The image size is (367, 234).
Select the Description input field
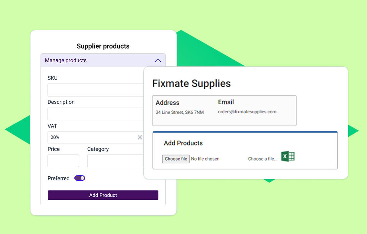(95, 114)
